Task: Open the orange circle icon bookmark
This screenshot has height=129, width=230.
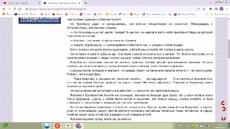Action: tap(135, 14)
